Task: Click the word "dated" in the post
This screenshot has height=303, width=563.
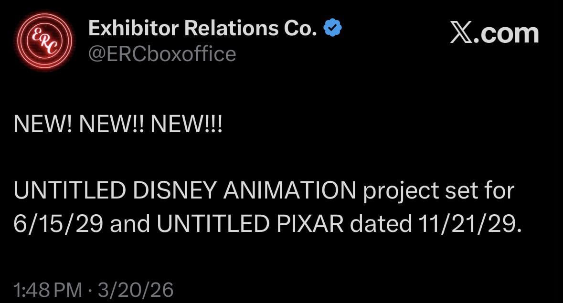Action: coord(380,224)
